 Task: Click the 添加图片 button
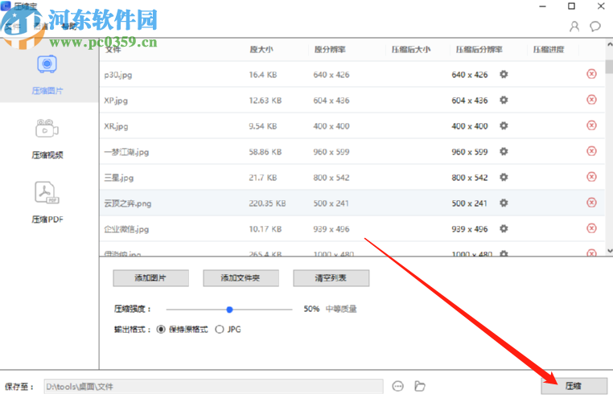[151, 278]
